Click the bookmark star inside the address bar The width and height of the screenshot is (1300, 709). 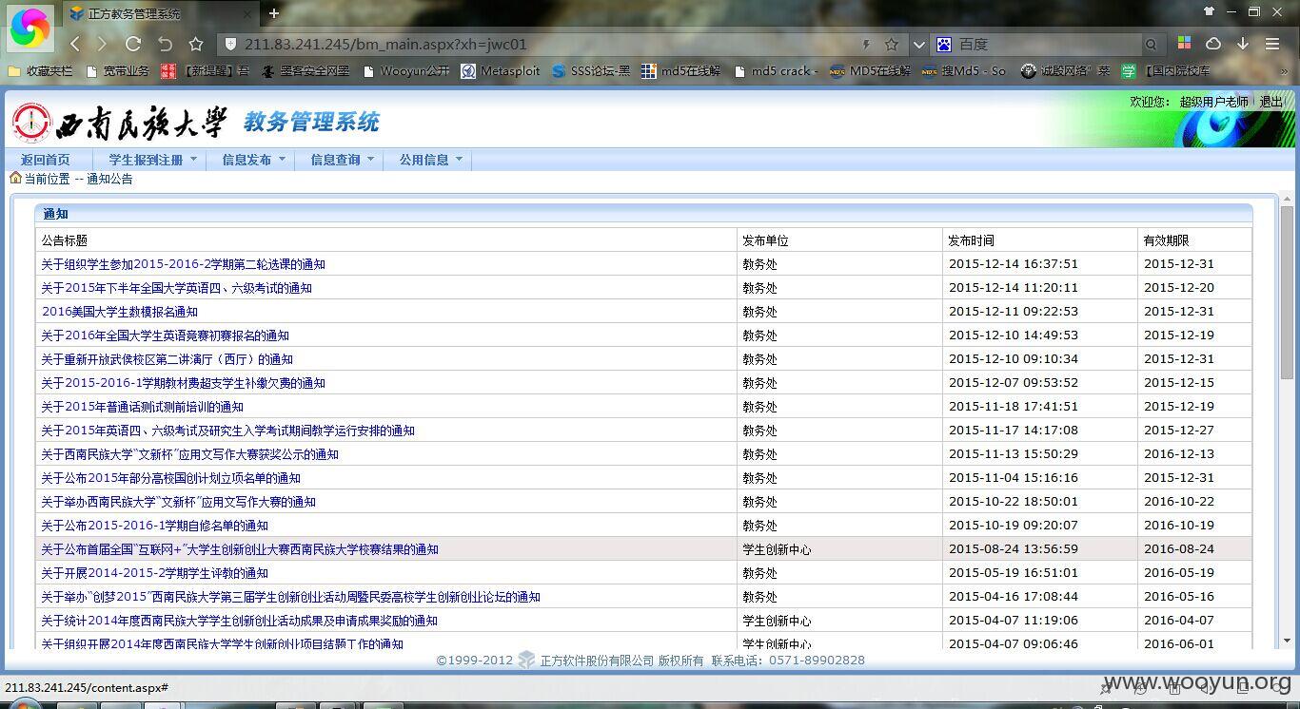pos(892,44)
